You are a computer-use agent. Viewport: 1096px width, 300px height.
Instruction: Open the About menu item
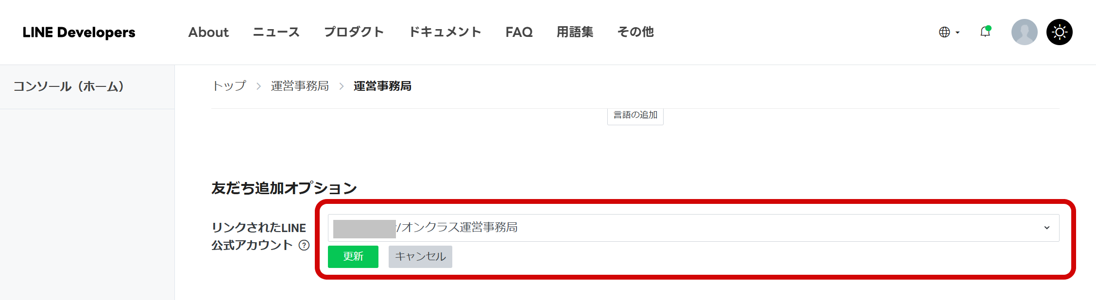pos(208,33)
